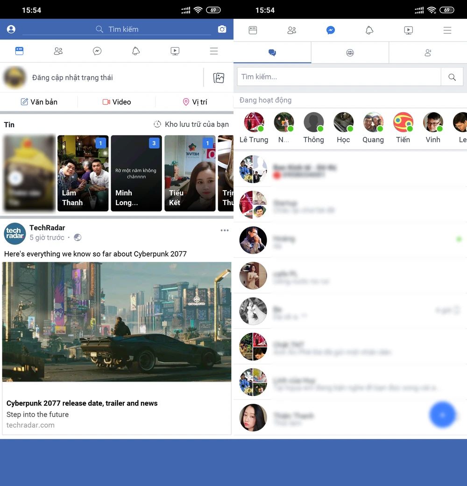This screenshot has height=486, width=467.
Task: Open the contact requests tab in Messenger
Action: (x=428, y=52)
